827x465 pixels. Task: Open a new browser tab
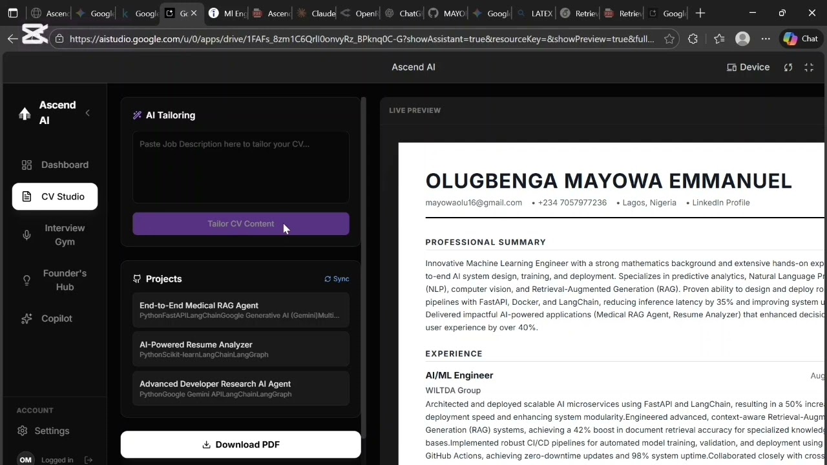coord(700,13)
